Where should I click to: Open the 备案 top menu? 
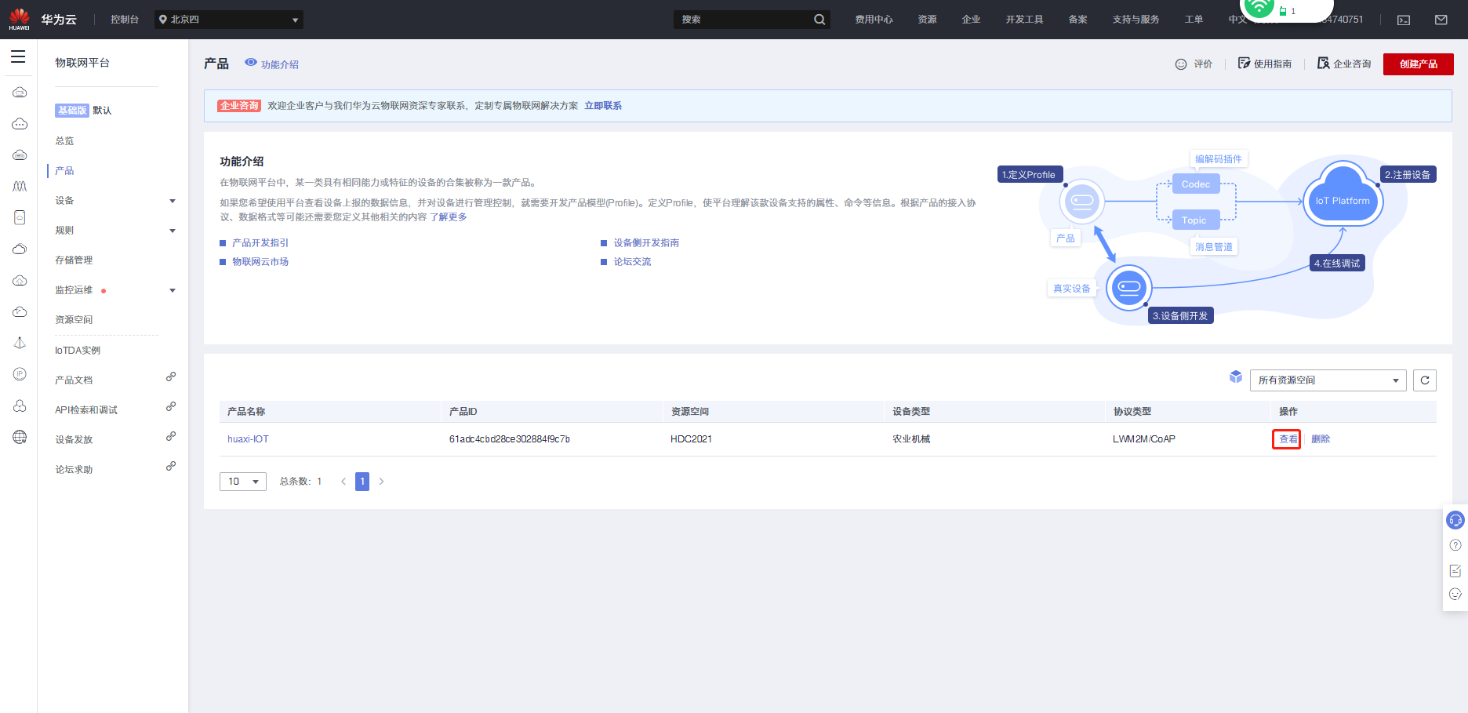pyautogui.click(x=1078, y=20)
